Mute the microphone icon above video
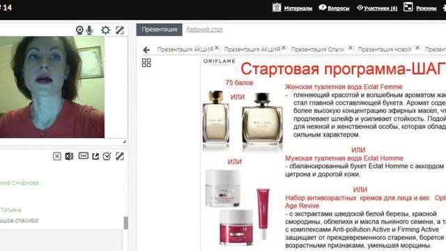This screenshot has width=446, height=251. point(89,30)
